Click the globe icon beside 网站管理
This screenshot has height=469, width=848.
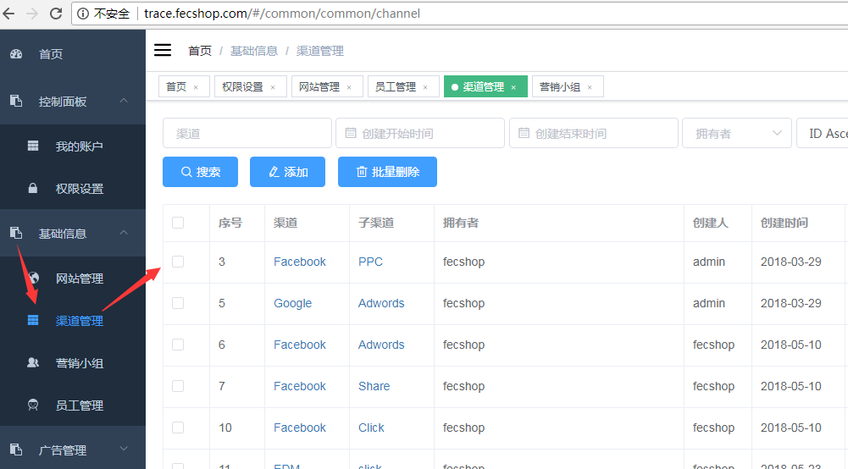click(x=34, y=278)
